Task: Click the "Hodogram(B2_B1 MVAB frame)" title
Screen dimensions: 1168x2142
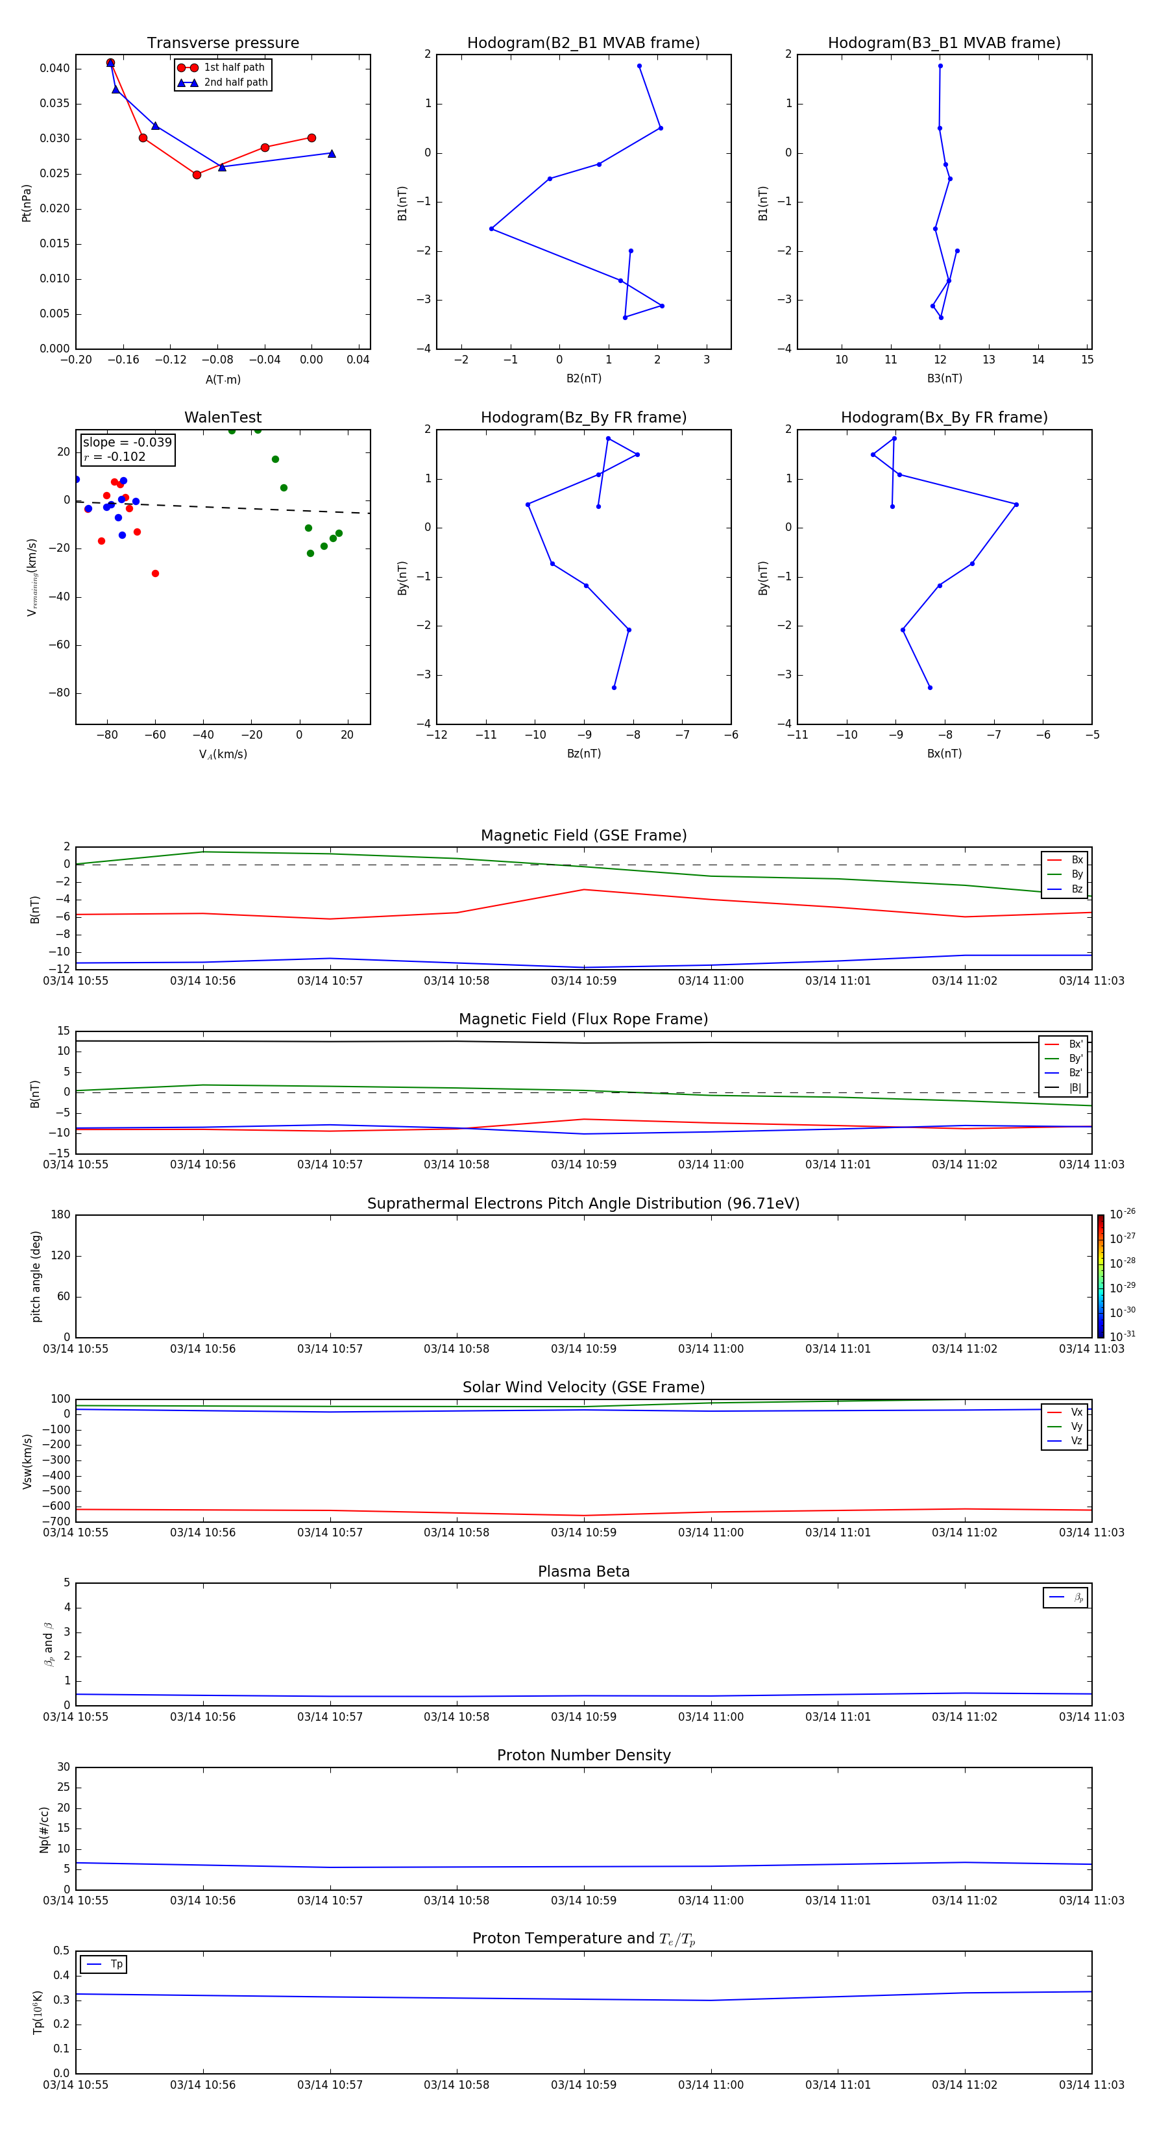Action: [583, 43]
